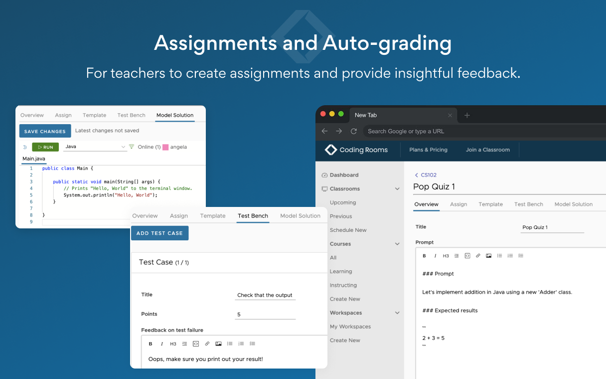606x379 pixels.
Task: Indent icon in Prompt editor toolbar
Action: point(456,256)
